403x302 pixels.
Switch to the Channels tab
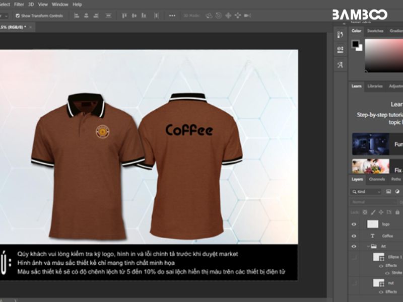[377, 179]
